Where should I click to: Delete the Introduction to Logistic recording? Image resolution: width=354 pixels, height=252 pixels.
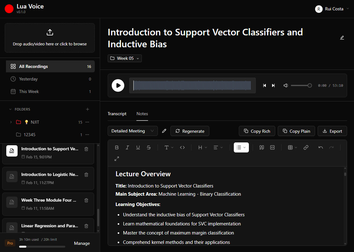86,175
